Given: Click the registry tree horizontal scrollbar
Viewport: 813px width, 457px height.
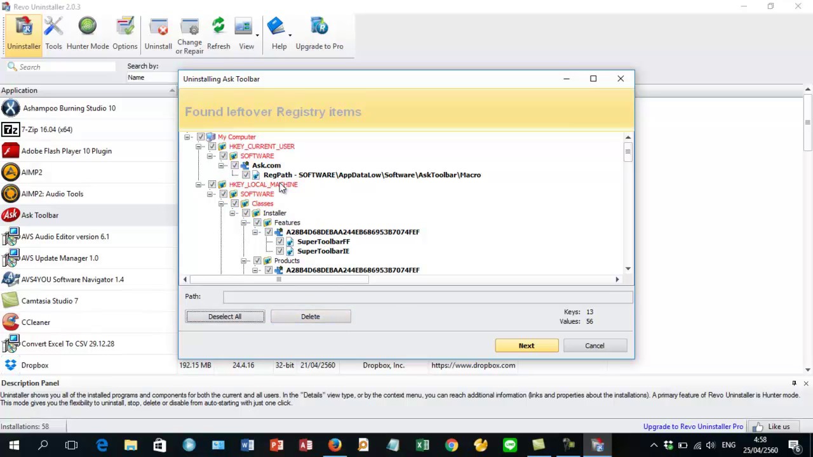Looking at the screenshot, I should coord(401,279).
